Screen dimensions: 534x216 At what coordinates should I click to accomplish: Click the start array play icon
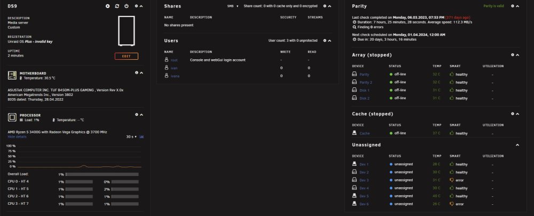[108, 6]
